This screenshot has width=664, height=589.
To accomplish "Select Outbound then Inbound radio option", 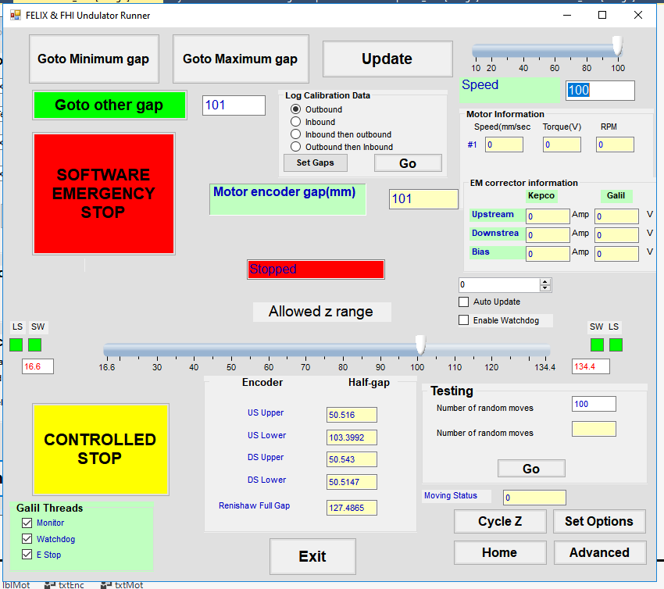I will (x=296, y=147).
